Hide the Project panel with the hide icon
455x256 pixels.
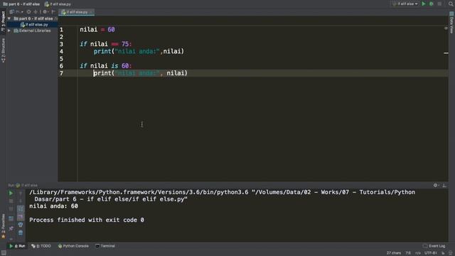tap(53, 12)
